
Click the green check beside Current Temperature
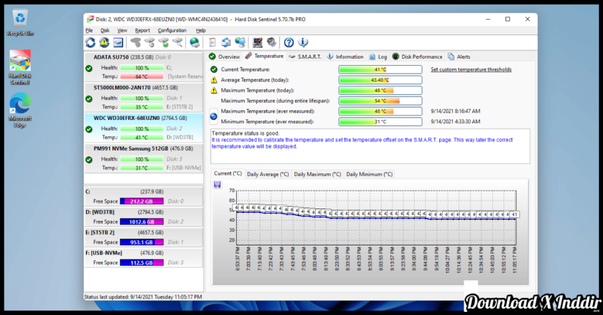pyautogui.click(x=214, y=69)
